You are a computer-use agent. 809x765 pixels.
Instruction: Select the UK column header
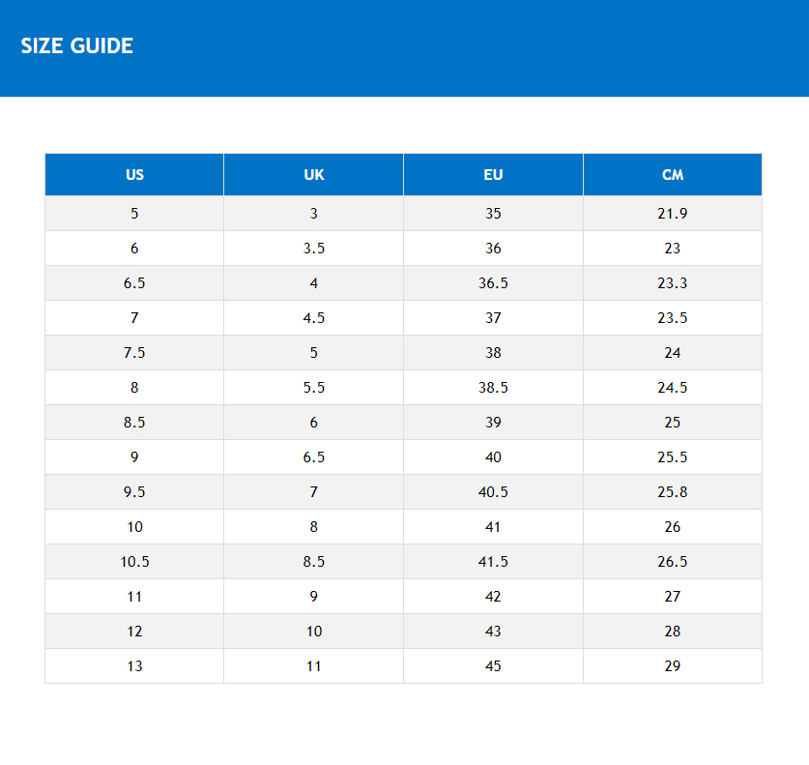(x=314, y=175)
